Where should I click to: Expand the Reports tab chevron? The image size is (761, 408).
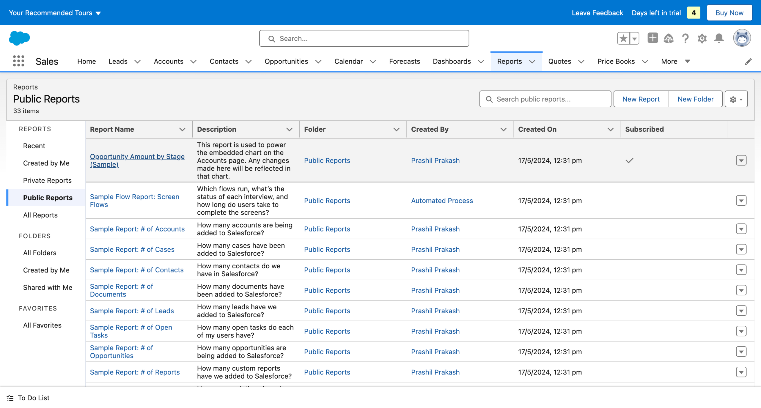coord(532,62)
